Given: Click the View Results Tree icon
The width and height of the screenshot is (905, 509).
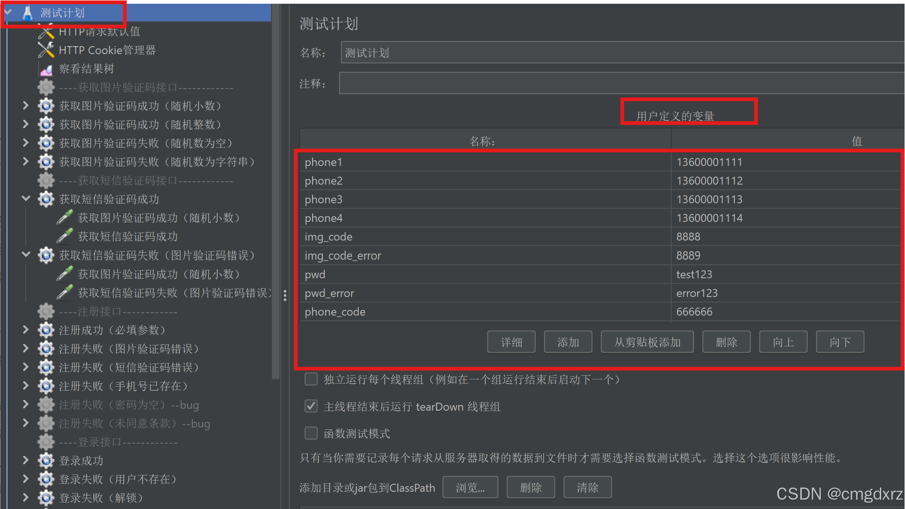Looking at the screenshot, I should (x=46, y=69).
